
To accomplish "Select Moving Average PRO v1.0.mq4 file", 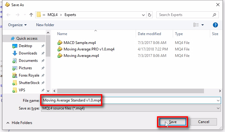I will click(x=89, y=49).
